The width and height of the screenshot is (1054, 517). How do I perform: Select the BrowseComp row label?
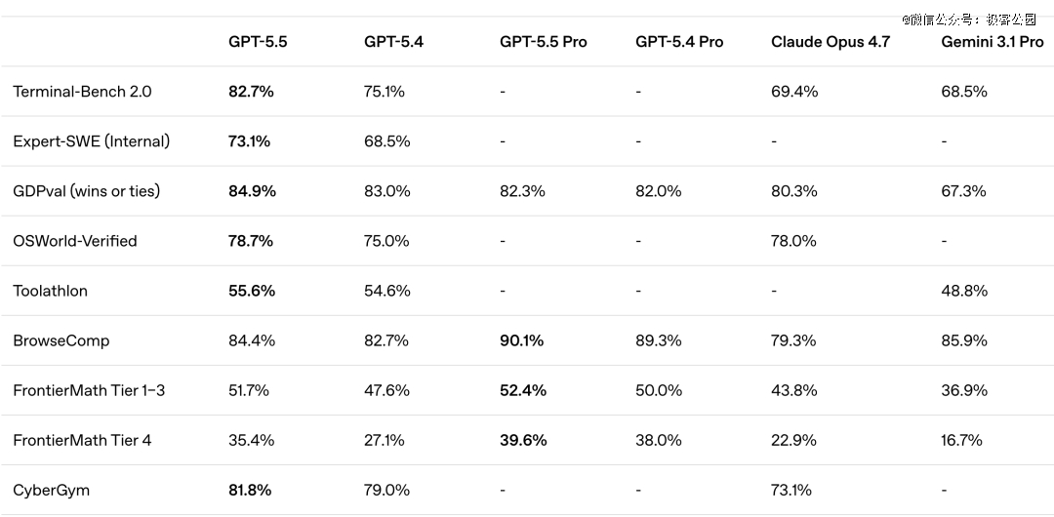61,340
